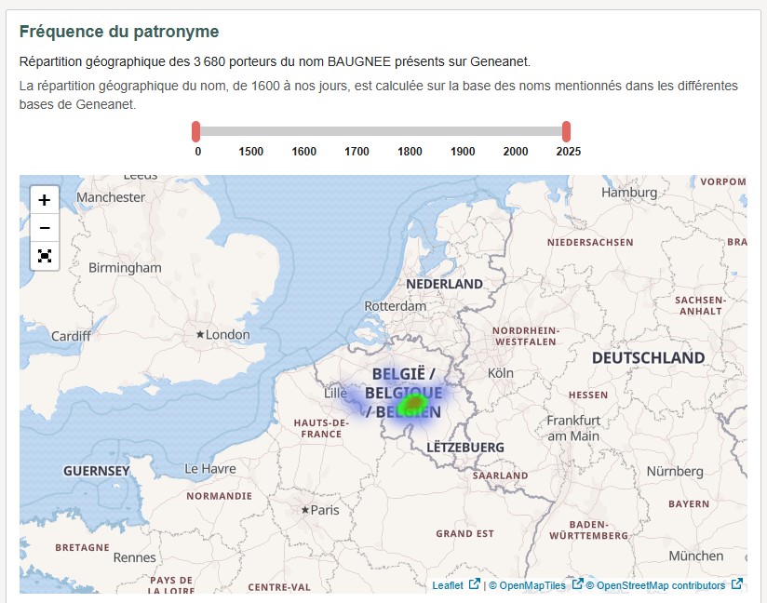The image size is (767, 603).
Task: Click the star marker next to Paris
Action: 304,510
